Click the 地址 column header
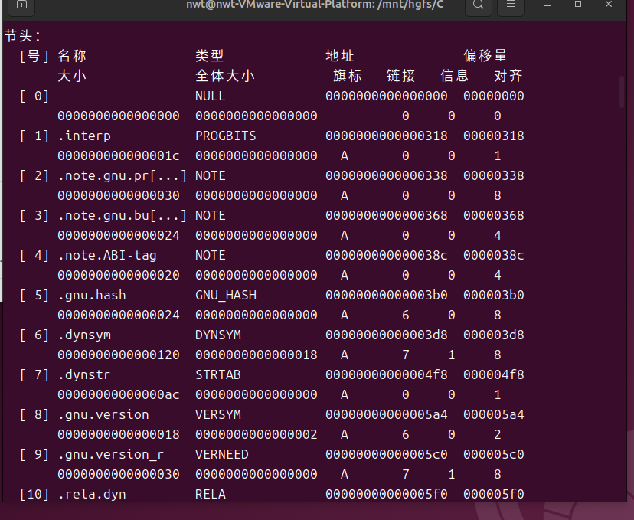This screenshot has width=634, height=520. [x=340, y=56]
